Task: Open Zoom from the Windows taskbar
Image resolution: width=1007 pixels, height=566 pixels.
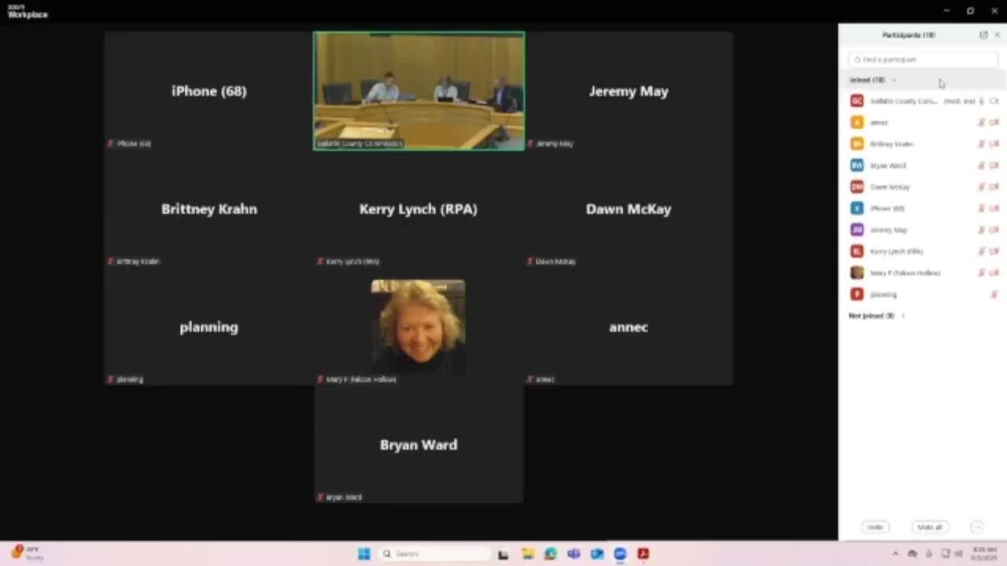Action: pos(620,554)
